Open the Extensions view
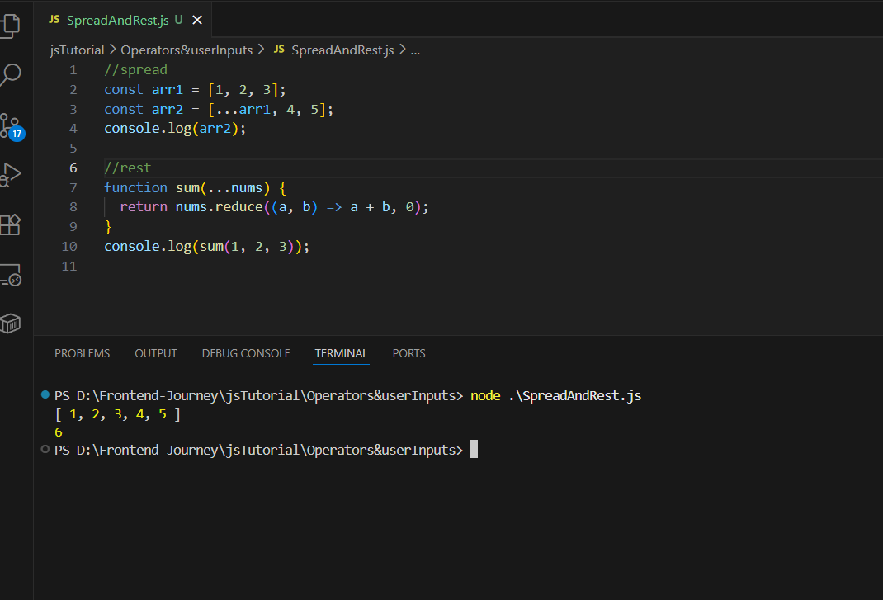The height and width of the screenshot is (600, 883). click(x=10, y=224)
